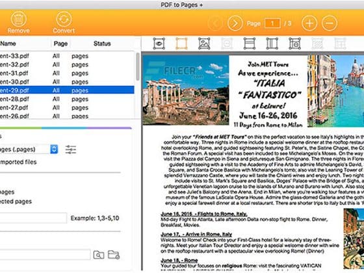Screen dimensions: 364x273
Task: Select the ent-31.pdf row
Action: click(67, 73)
